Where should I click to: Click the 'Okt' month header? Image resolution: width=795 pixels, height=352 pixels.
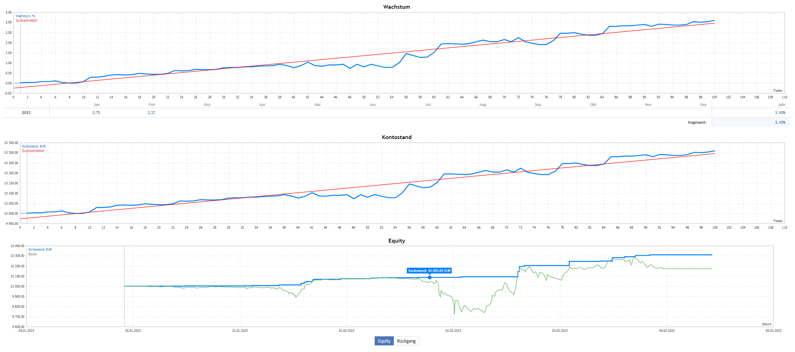coord(593,105)
